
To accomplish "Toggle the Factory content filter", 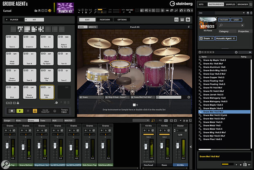I will [224, 20].
